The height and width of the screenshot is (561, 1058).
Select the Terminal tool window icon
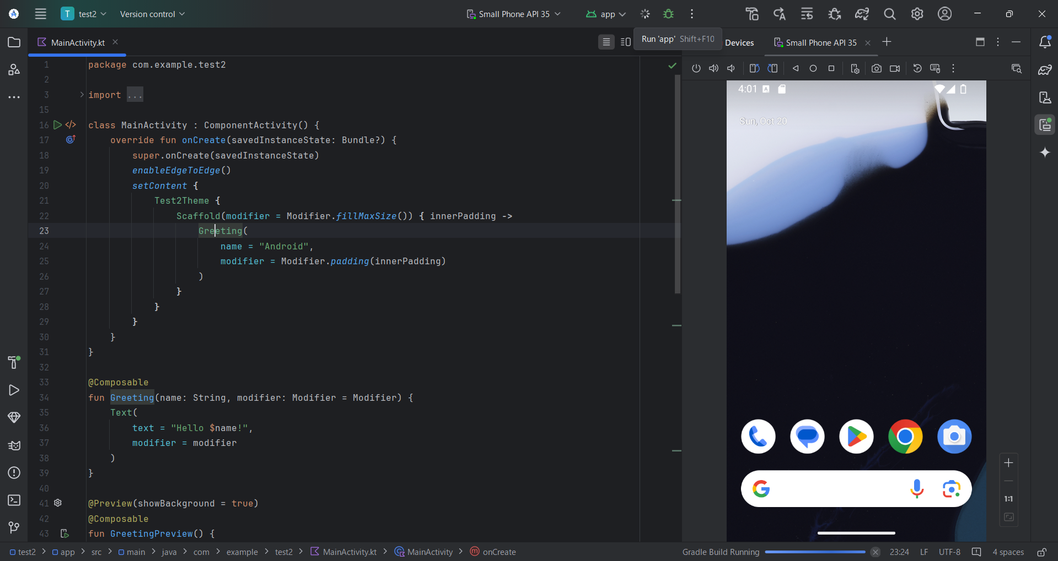(14, 501)
